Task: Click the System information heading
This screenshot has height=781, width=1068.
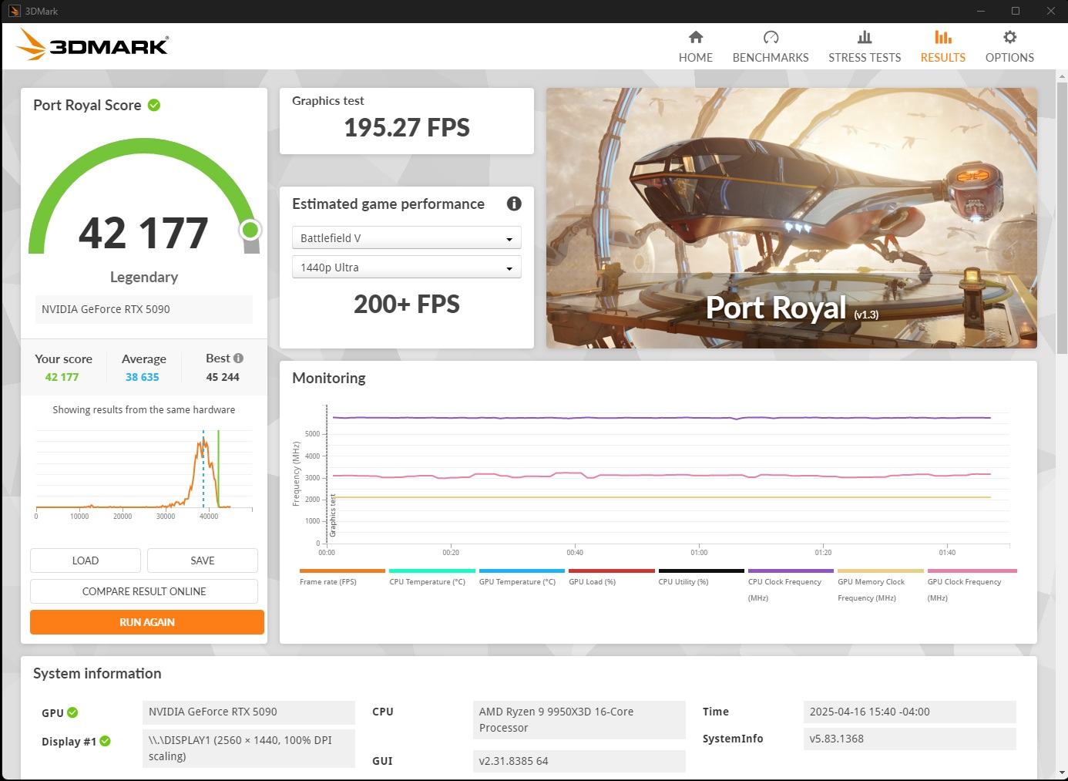Action: (97, 673)
